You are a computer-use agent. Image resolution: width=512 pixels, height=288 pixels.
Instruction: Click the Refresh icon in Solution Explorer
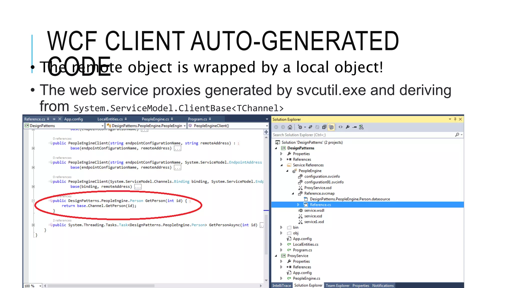point(317,127)
